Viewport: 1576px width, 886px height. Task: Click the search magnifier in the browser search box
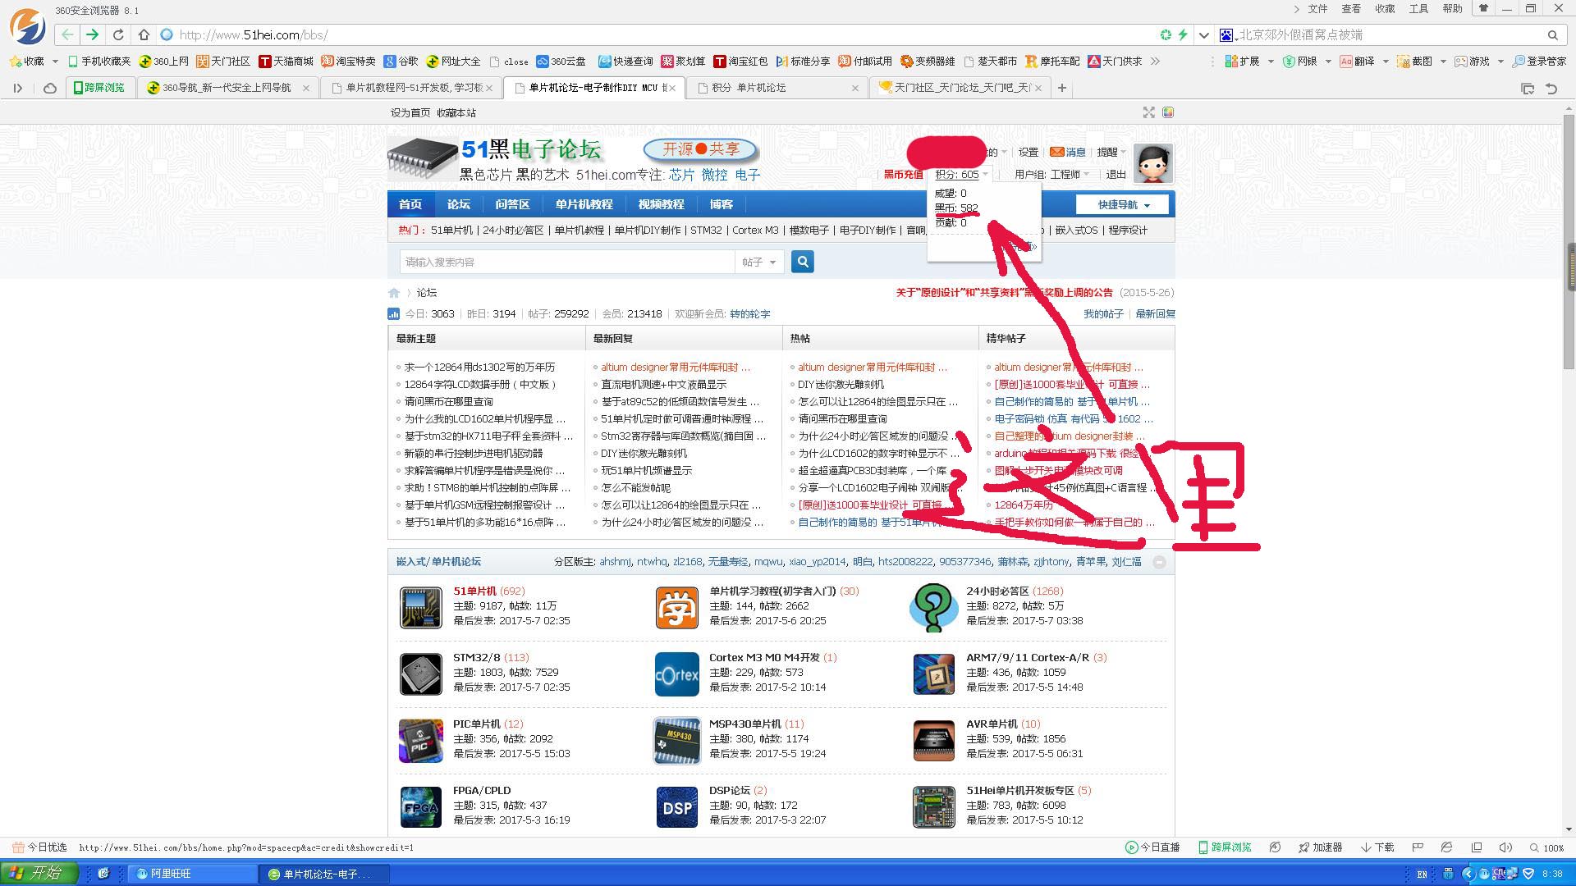tap(1552, 35)
